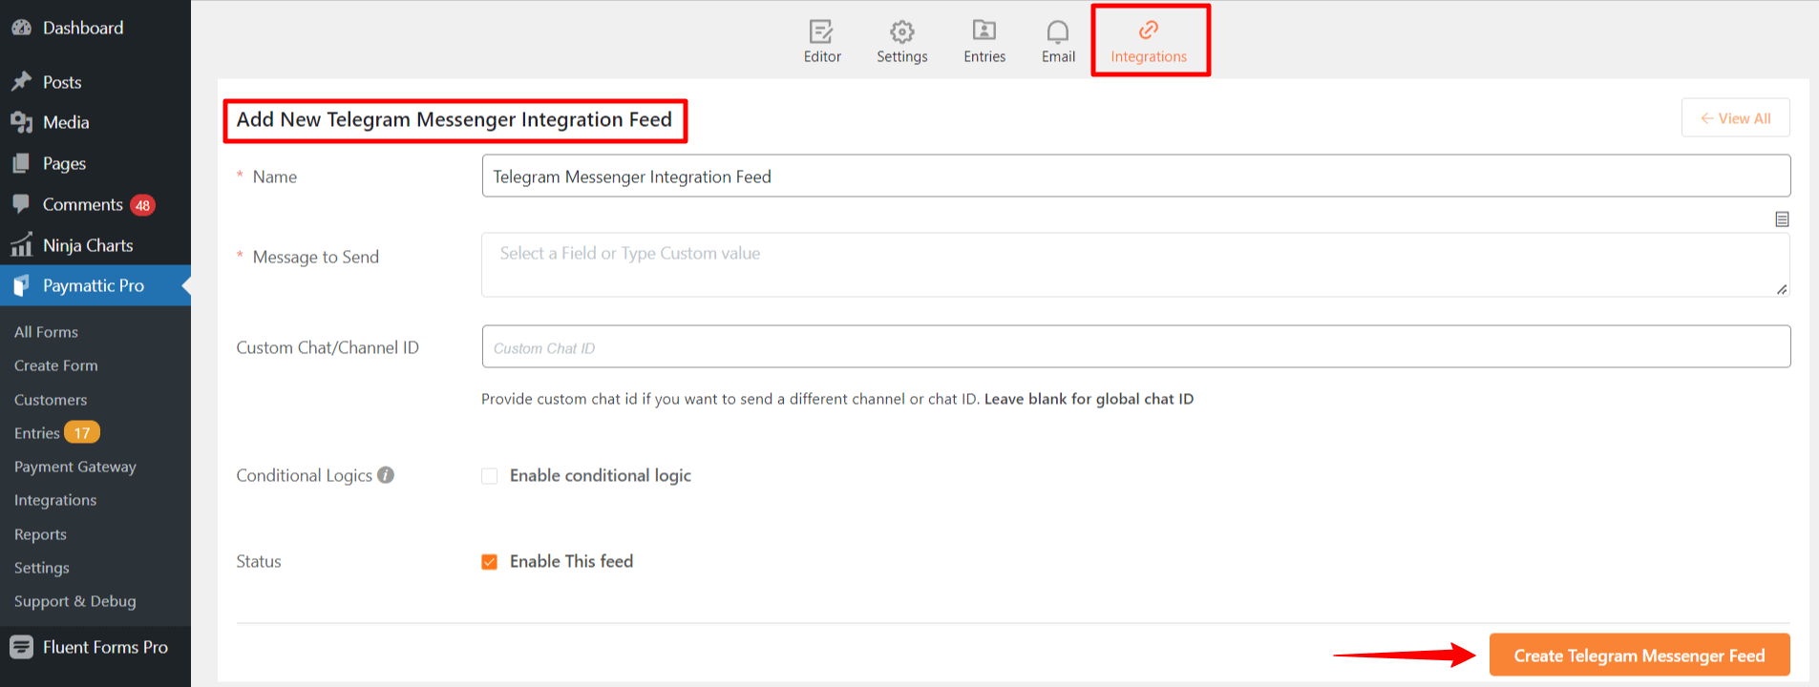The width and height of the screenshot is (1819, 687).
Task: Focus the Name input field
Action: click(1135, 177)
